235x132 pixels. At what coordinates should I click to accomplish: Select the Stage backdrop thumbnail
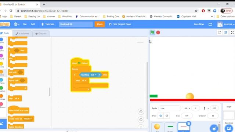[229, 115]
